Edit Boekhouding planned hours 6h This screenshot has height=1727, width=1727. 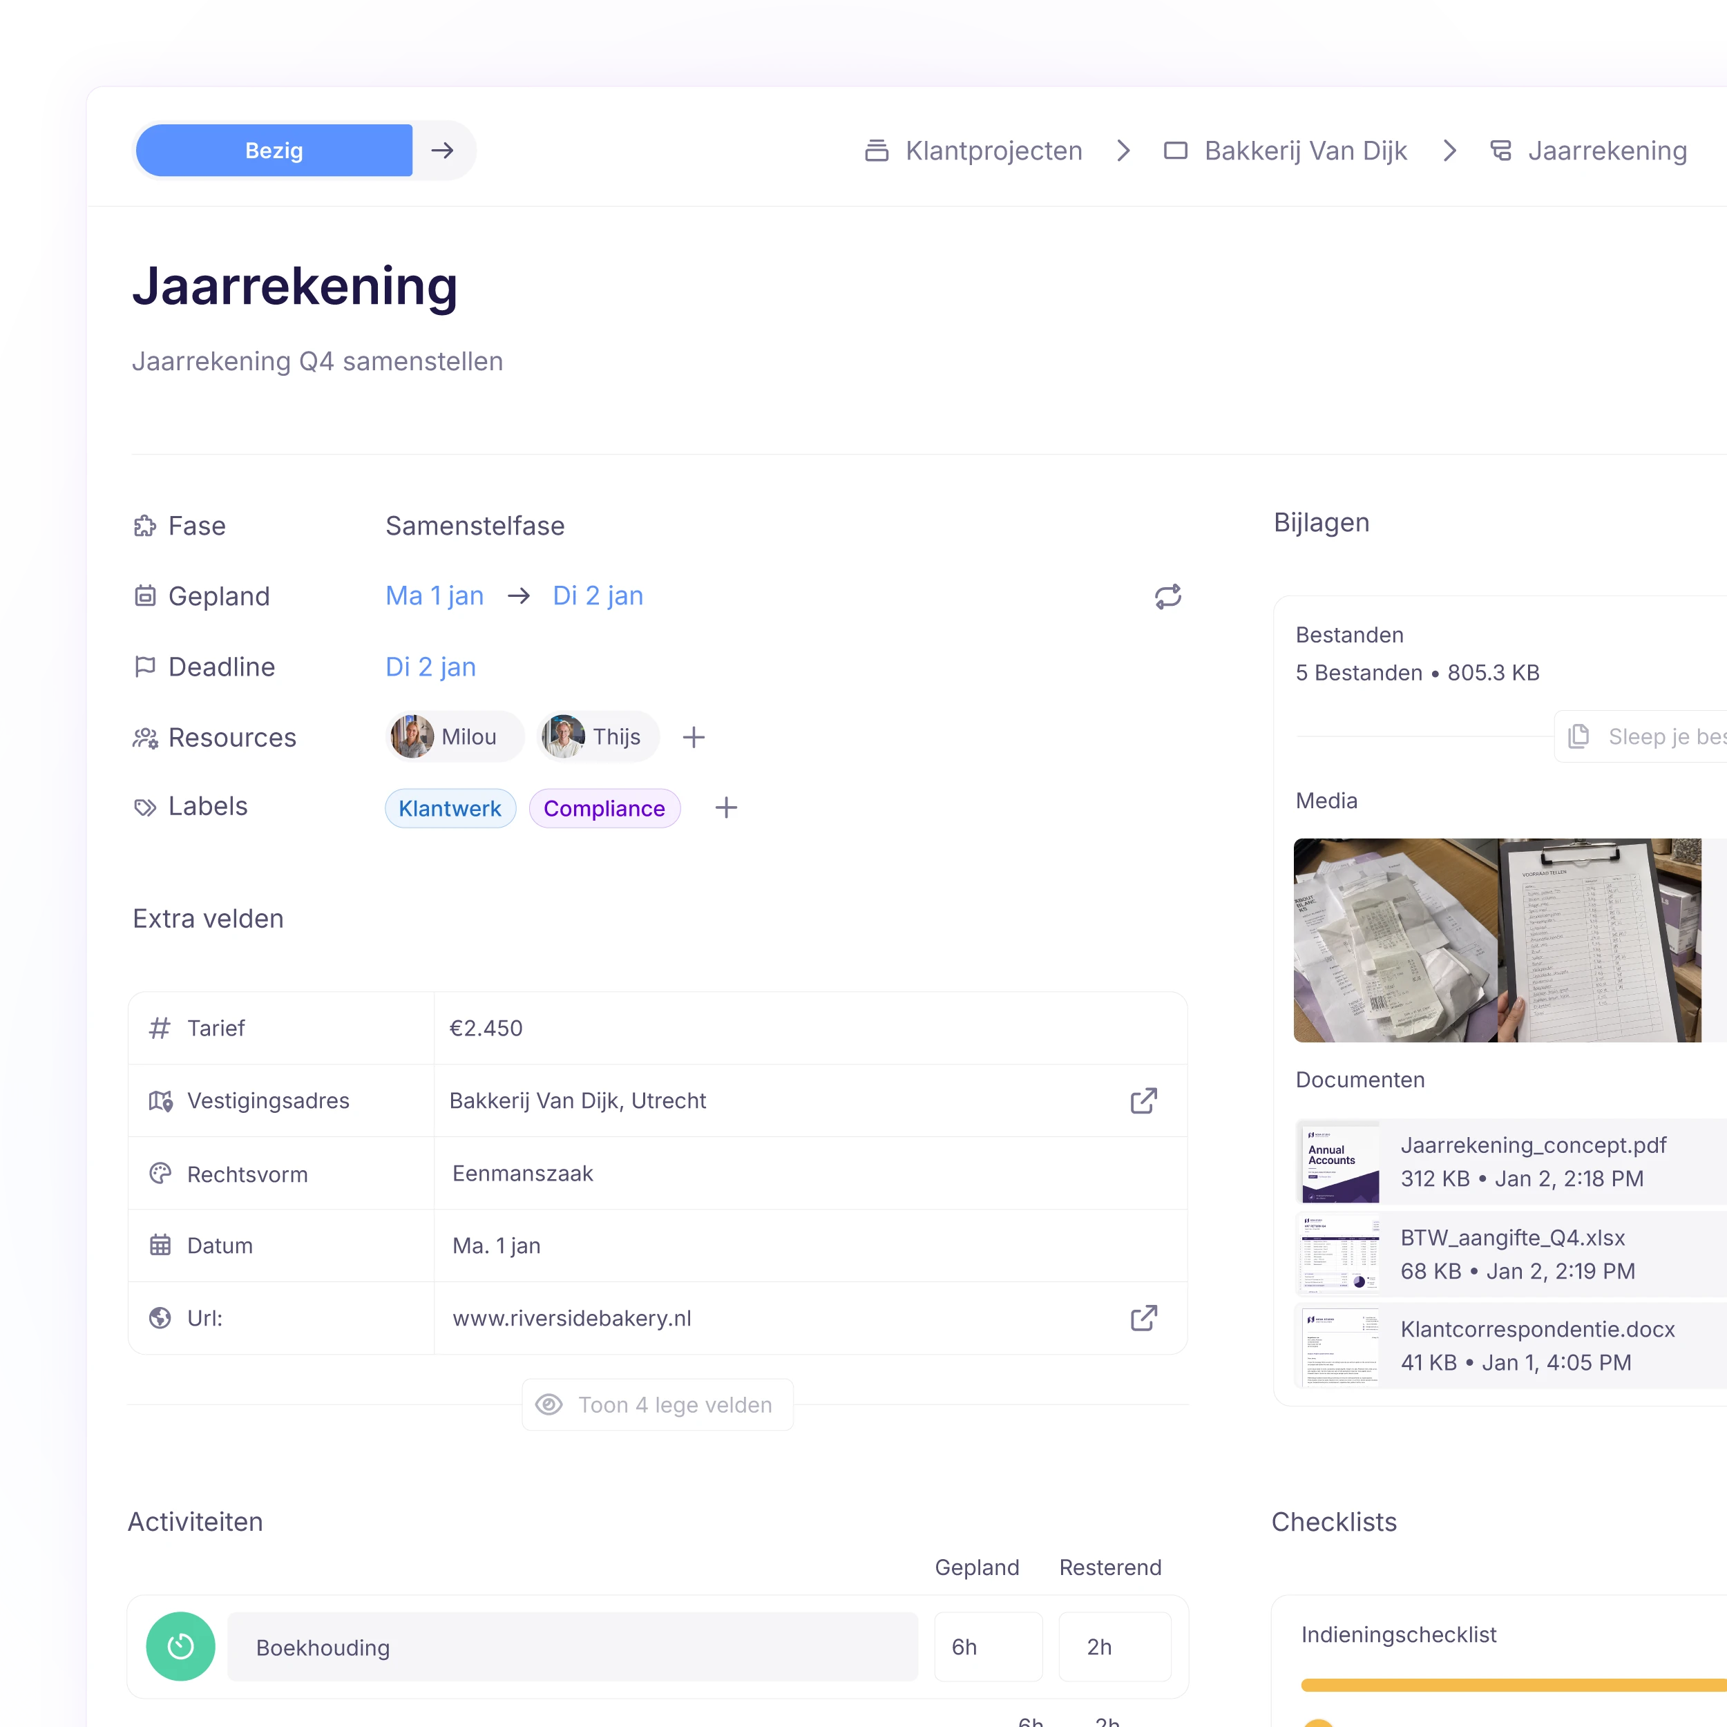pos(989,1647)
